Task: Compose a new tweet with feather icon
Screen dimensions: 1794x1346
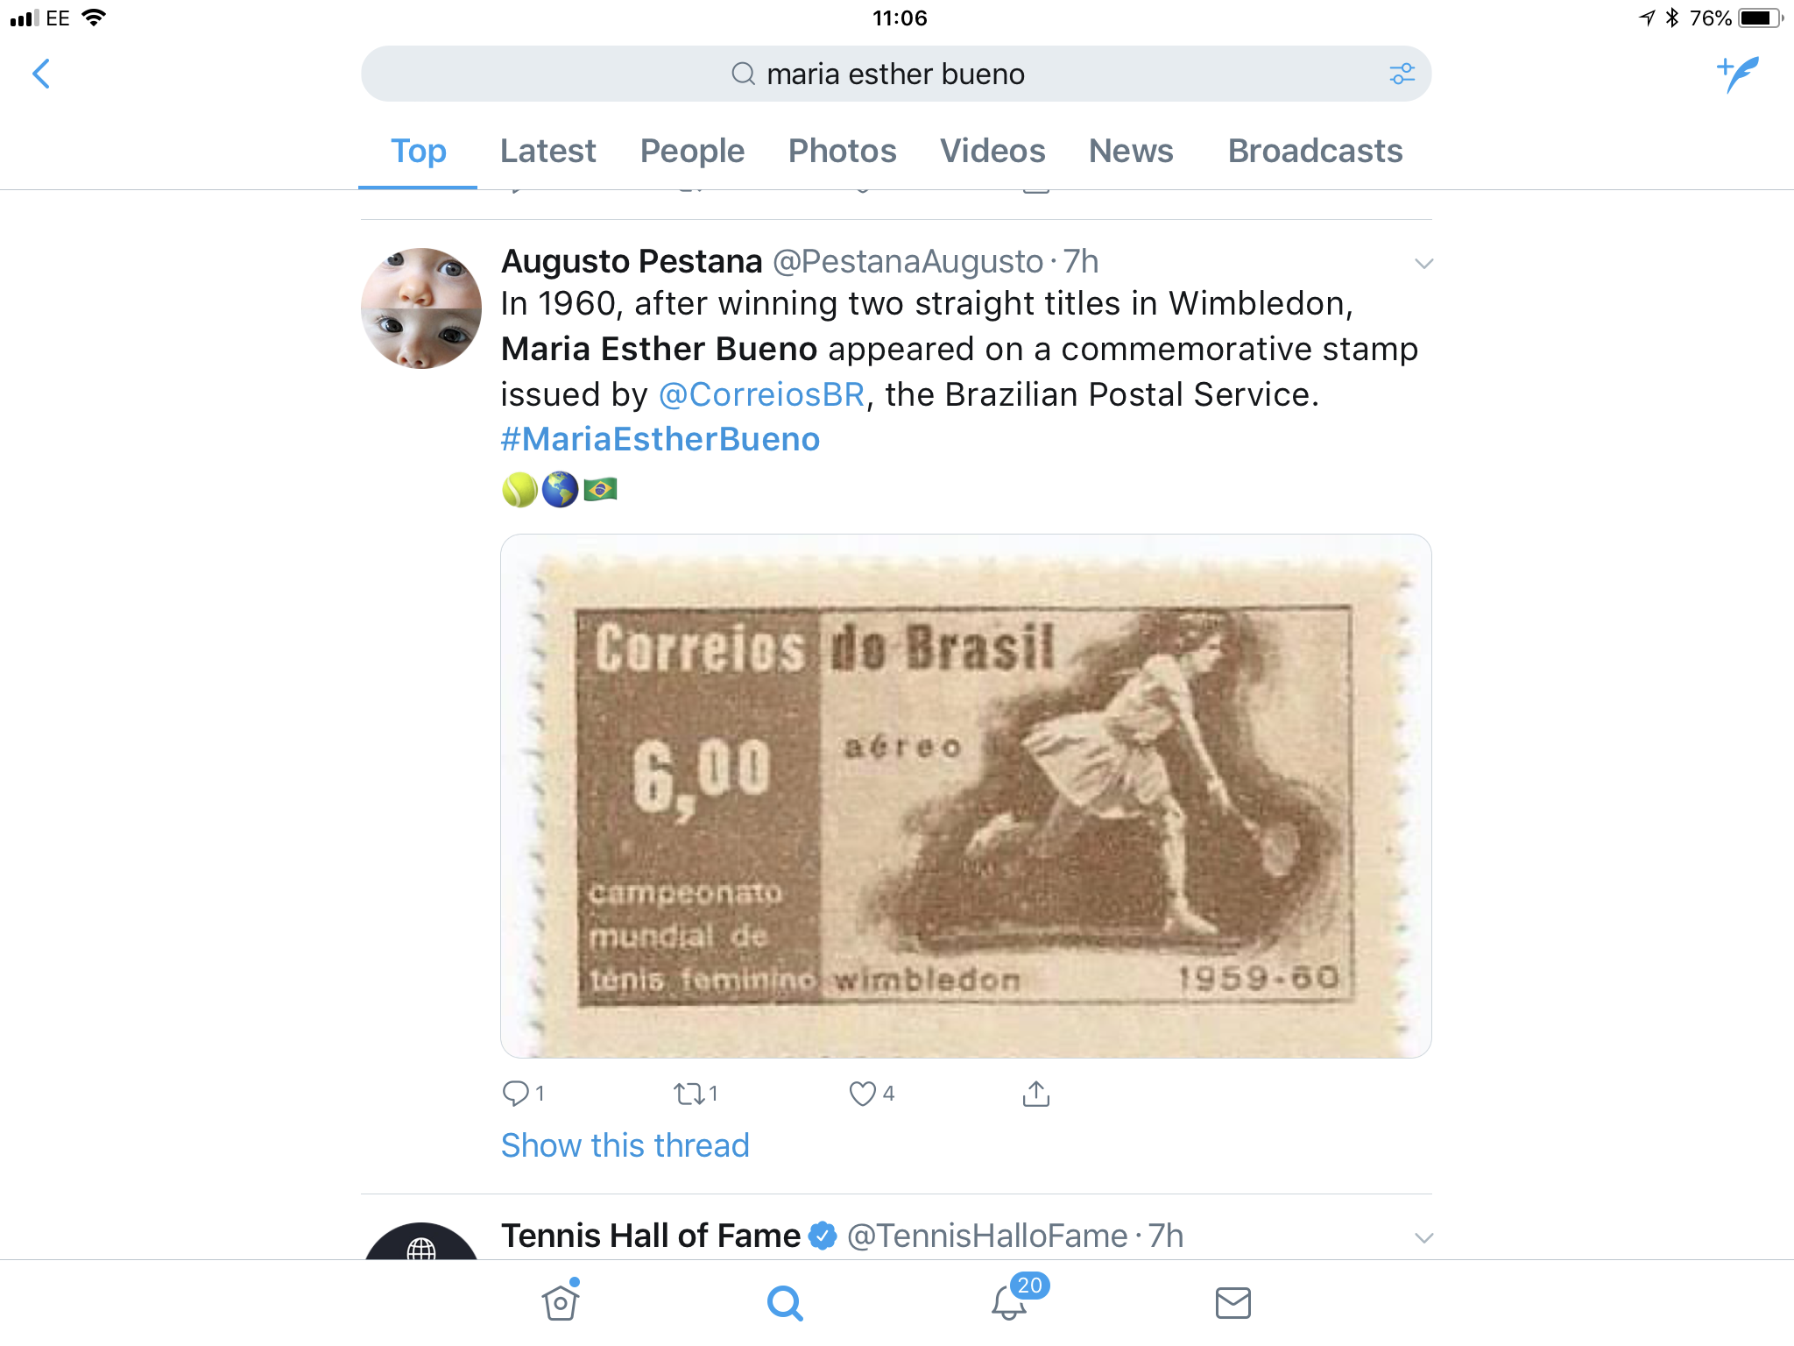Action: click(1738, 74)
